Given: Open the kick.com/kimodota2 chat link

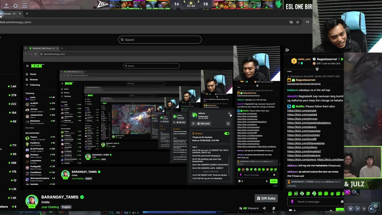Looking at the screenshot, I should (304, 151).
